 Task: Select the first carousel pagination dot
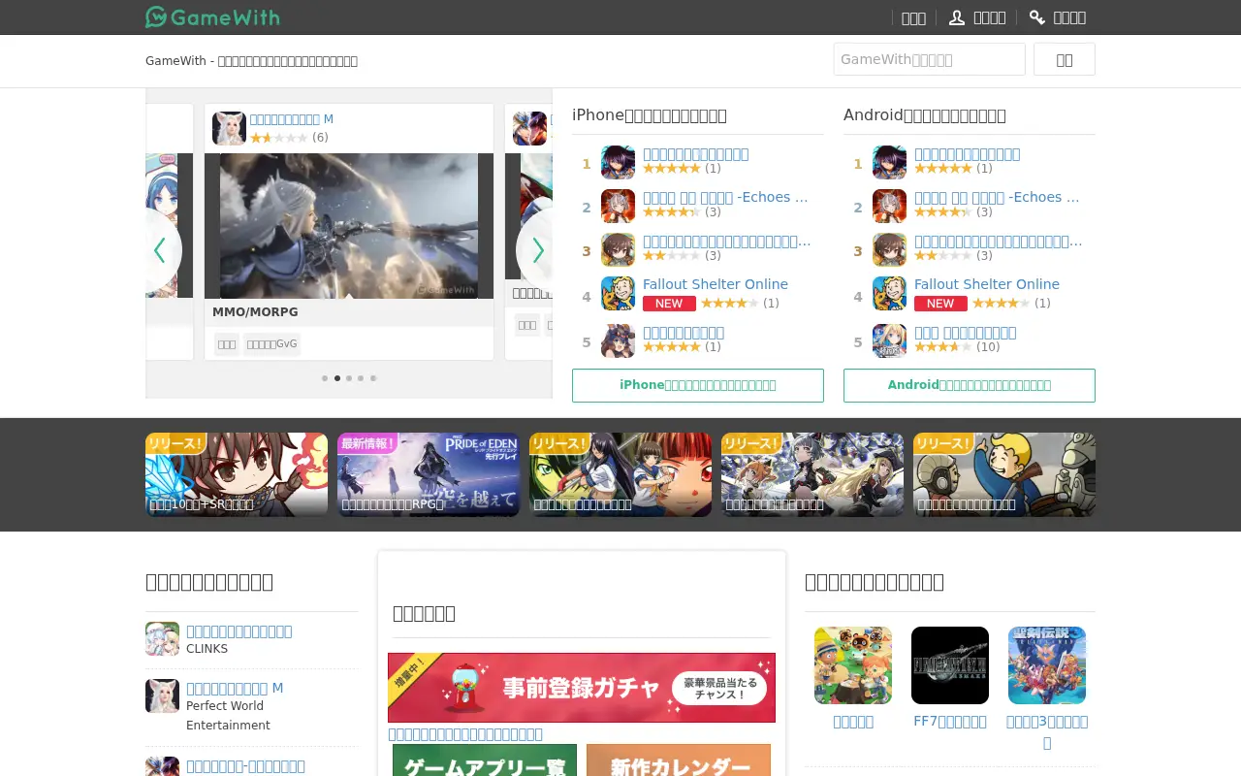(325, 378)
